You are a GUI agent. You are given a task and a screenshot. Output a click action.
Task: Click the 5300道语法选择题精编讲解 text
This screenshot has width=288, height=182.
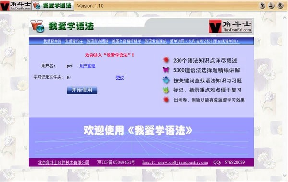tap(206, 70)
